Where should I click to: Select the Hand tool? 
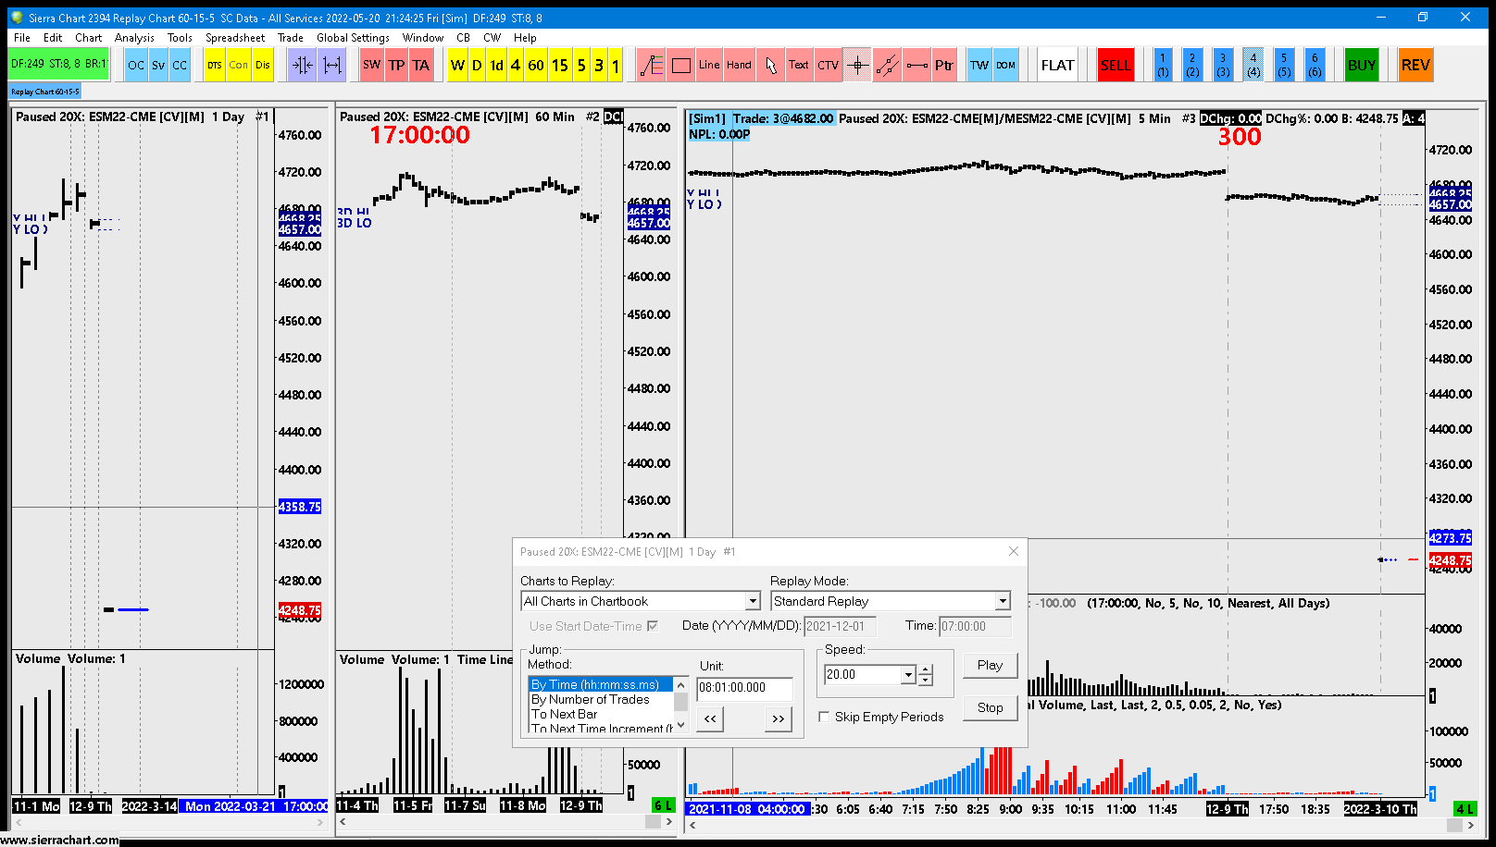[x=739, y=65]
